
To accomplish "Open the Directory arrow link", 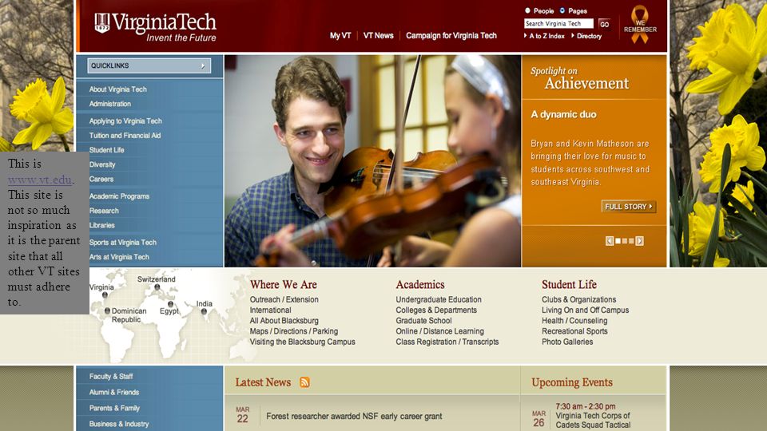I will coord(586,36).
